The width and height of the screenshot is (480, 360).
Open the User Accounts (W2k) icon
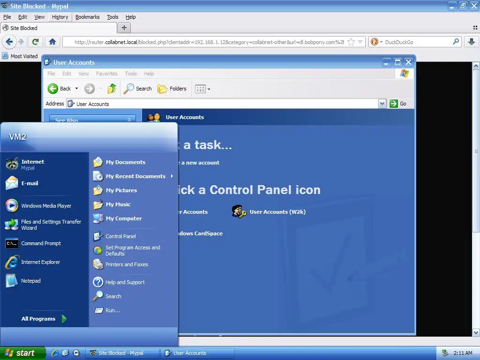pyautogui.click(x=269, y=211)
